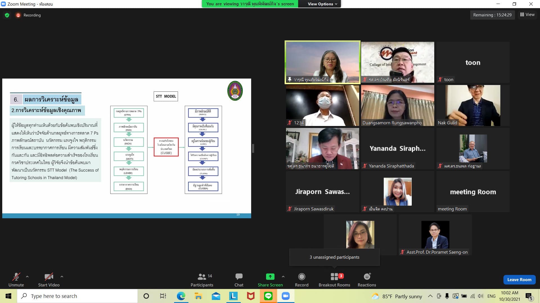The image size is (540, 303).
Task: Open Breakout Rooms
Action: [x=334, y=277]
